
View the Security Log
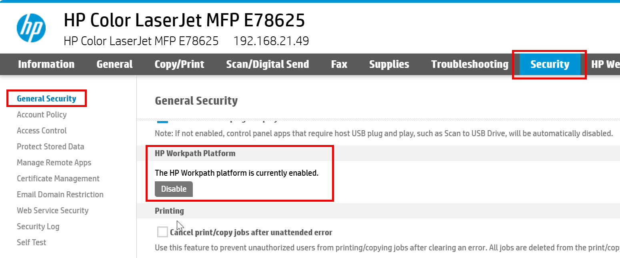click(38, 226)
